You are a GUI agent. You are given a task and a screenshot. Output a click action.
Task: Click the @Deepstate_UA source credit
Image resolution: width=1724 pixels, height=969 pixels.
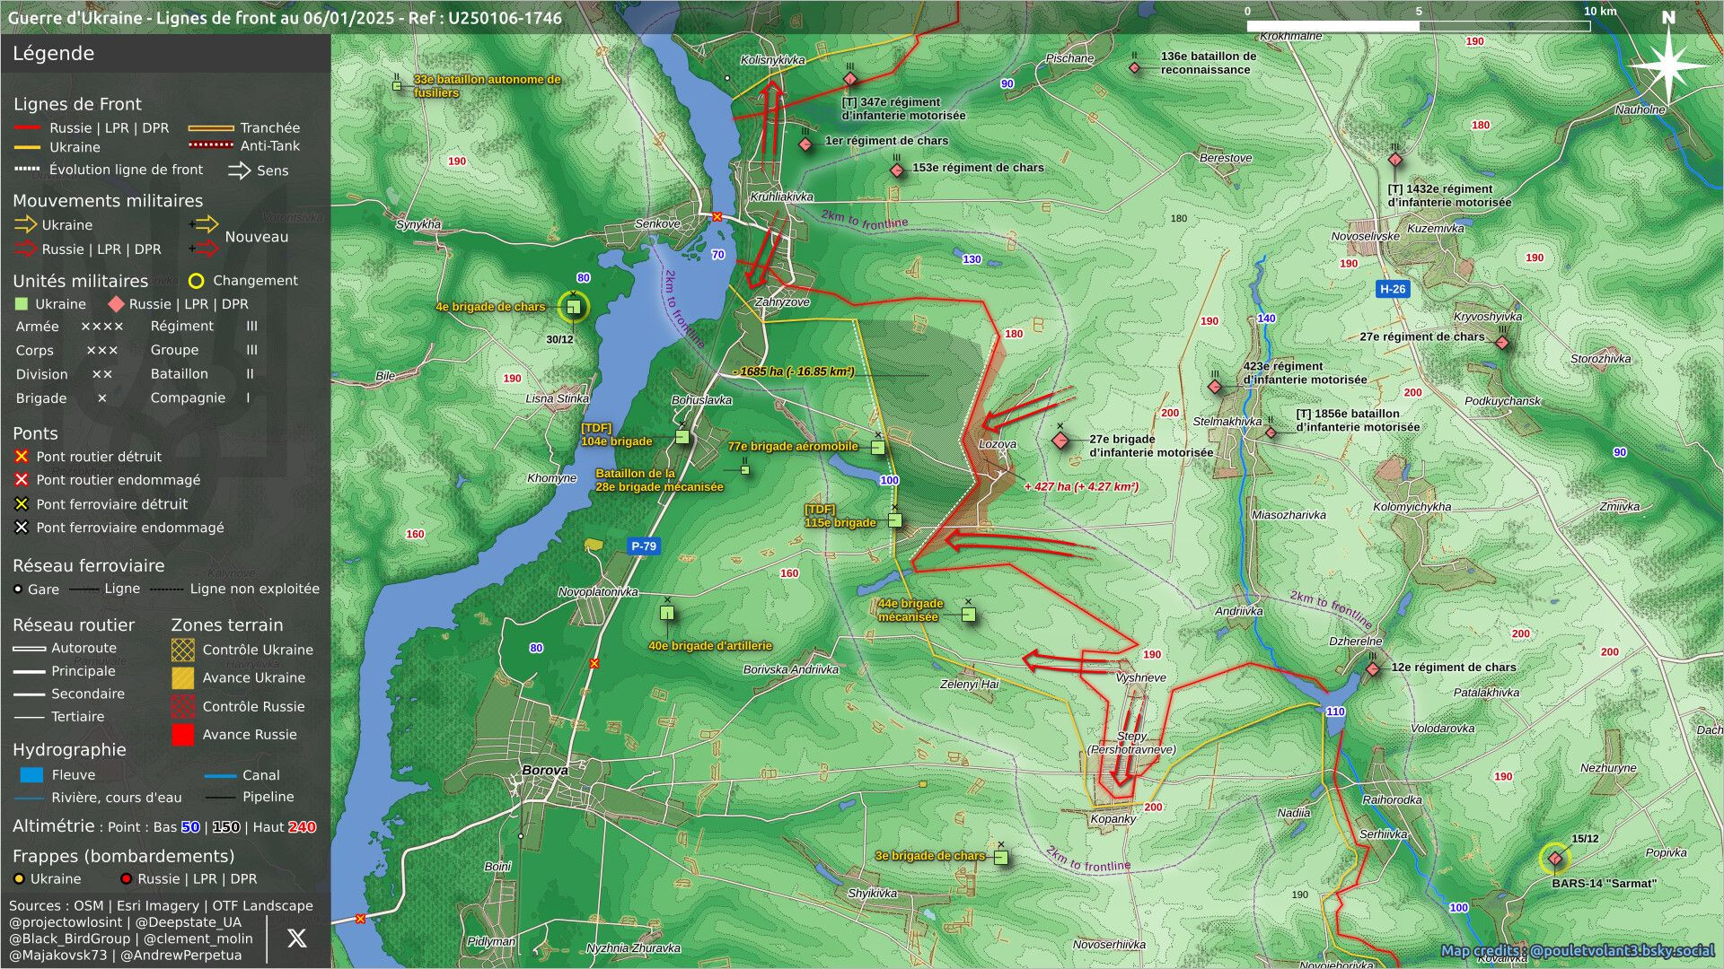tap(189, 922)
